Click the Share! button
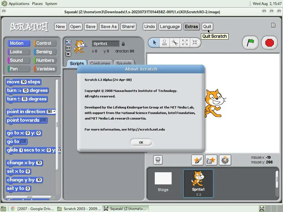 click(128, 27)
